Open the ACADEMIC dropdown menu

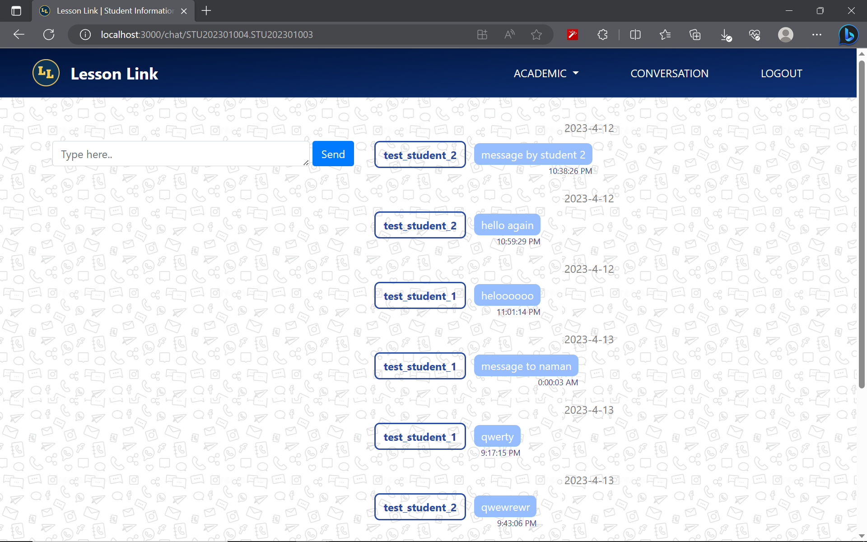(546, 73)
